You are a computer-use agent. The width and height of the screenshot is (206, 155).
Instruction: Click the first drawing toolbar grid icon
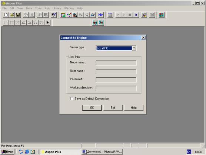[6, 23]
